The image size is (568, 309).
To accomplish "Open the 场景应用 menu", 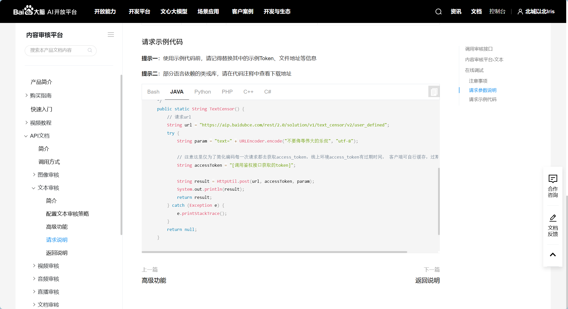I will coord(208,11).
